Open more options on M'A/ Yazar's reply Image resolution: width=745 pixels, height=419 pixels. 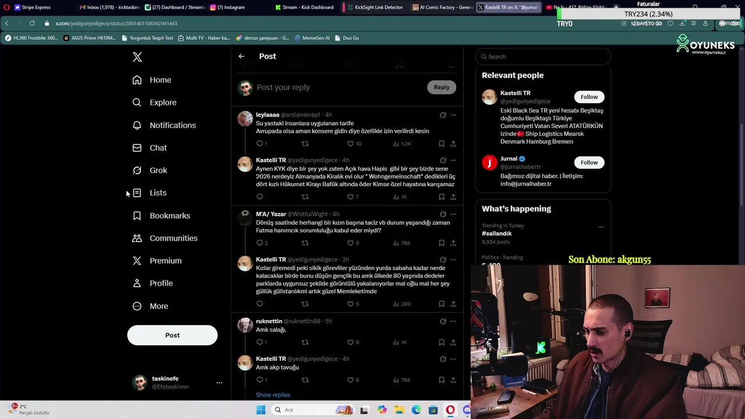click(453, 214)
